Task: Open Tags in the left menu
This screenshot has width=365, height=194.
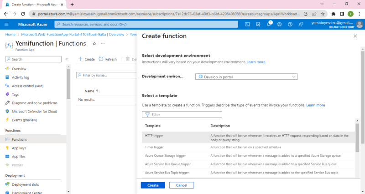Action: pyautogui.click(x=15, y=95)
